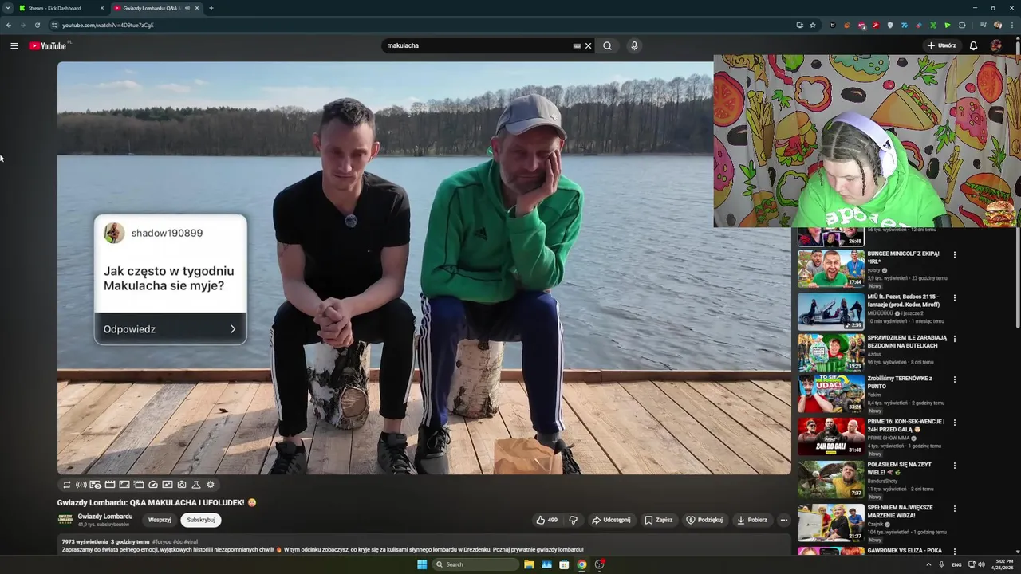The width and height of the screenshot is (1021, 574).
Task: Toggle the playback speed gauge icon below the video
Action: pyautogui.click(x=153, y=485)
